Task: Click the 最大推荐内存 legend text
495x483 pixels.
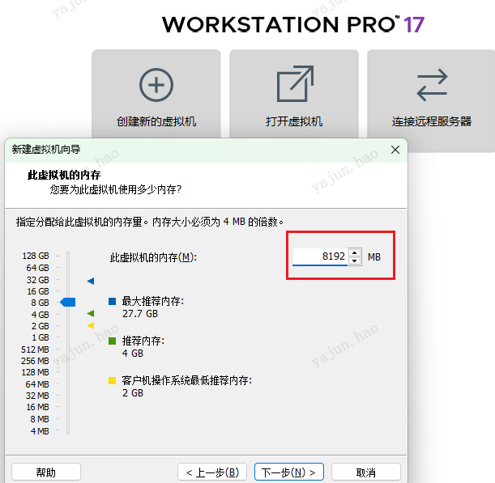Action: (x=153, y=301)
